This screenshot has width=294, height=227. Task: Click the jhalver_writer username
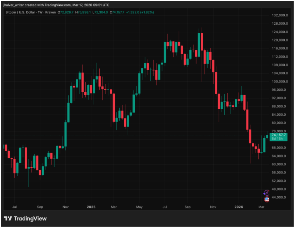click(x=14, y=4)
